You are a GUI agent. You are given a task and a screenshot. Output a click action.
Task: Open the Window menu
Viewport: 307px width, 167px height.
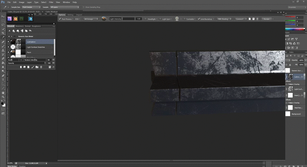(66, 2)
